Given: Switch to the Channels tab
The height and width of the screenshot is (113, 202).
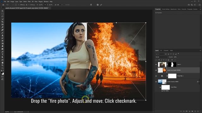Looking at the screenshot, I should tap(166, 51).
